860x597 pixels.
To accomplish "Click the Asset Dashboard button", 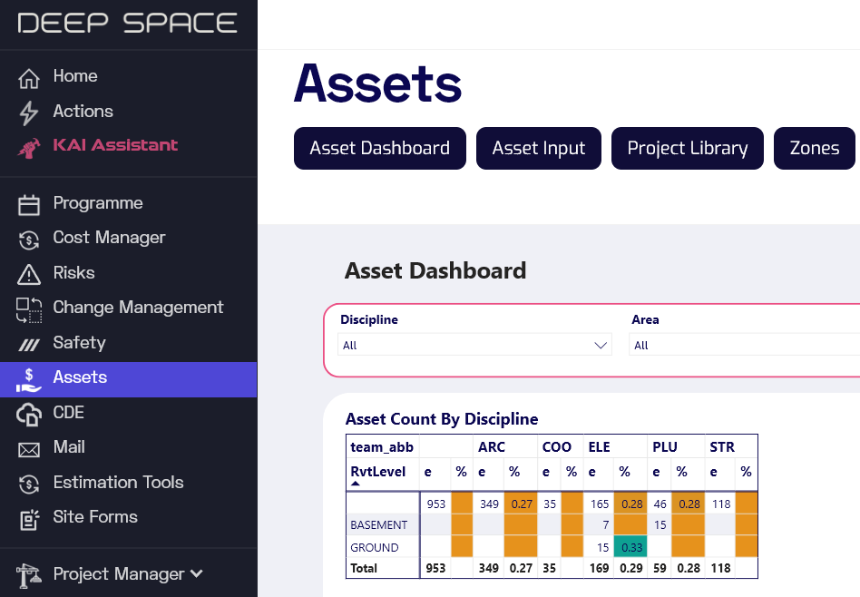I will (x=379, y=148).
